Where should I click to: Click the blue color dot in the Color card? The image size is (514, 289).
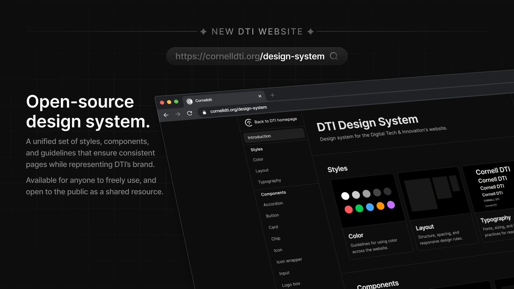[370, 207]
